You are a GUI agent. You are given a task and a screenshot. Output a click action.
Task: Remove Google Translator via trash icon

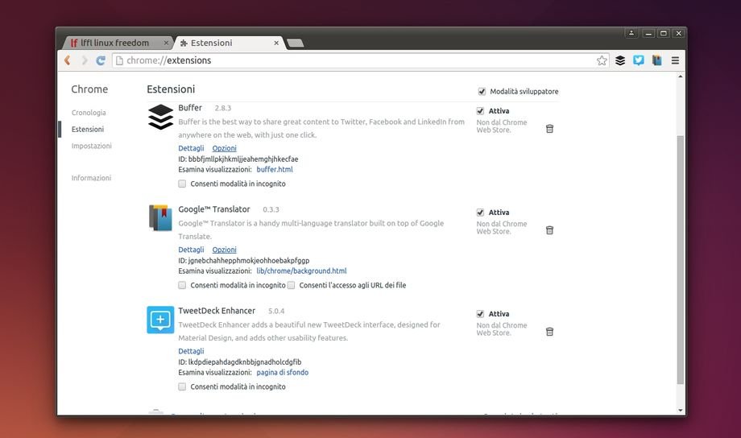[549, 230]
